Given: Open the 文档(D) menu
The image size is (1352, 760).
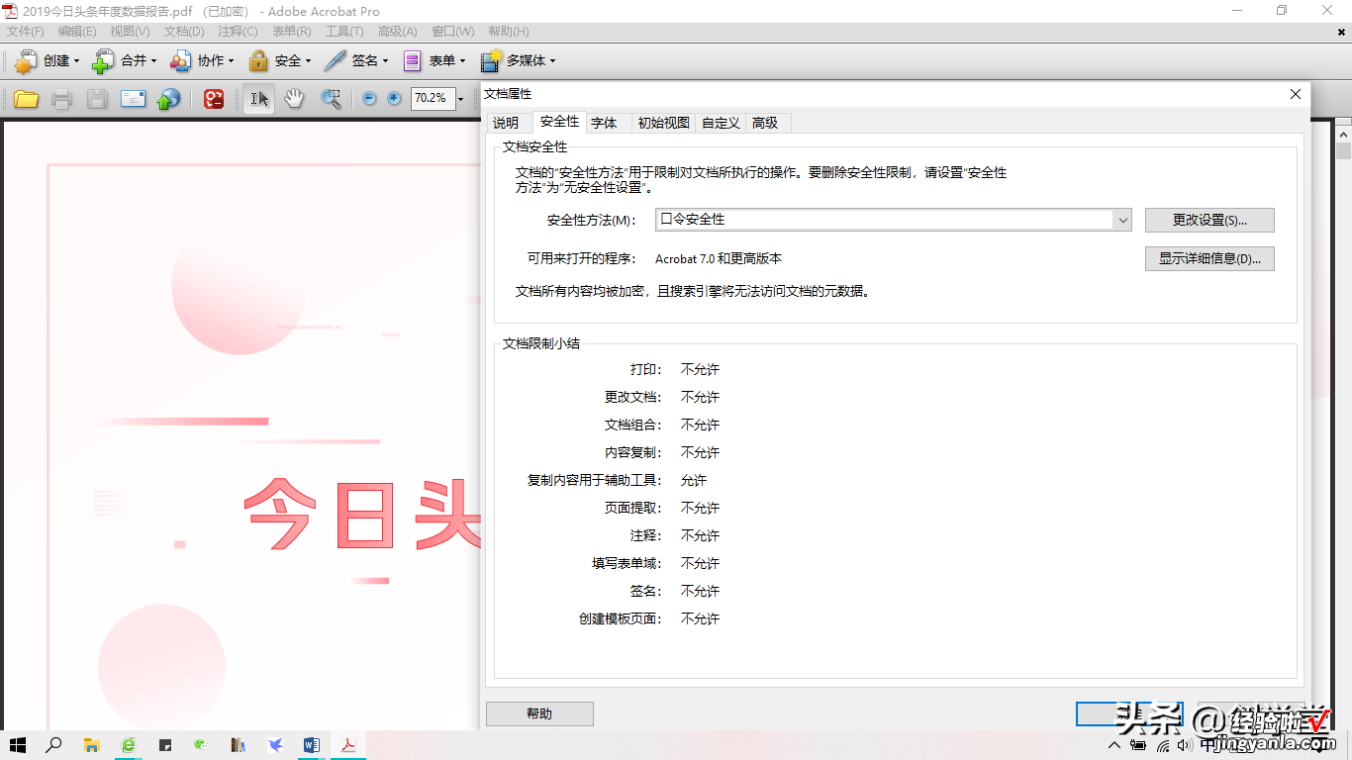Looking at the screenshot, I should pos(184,32).
